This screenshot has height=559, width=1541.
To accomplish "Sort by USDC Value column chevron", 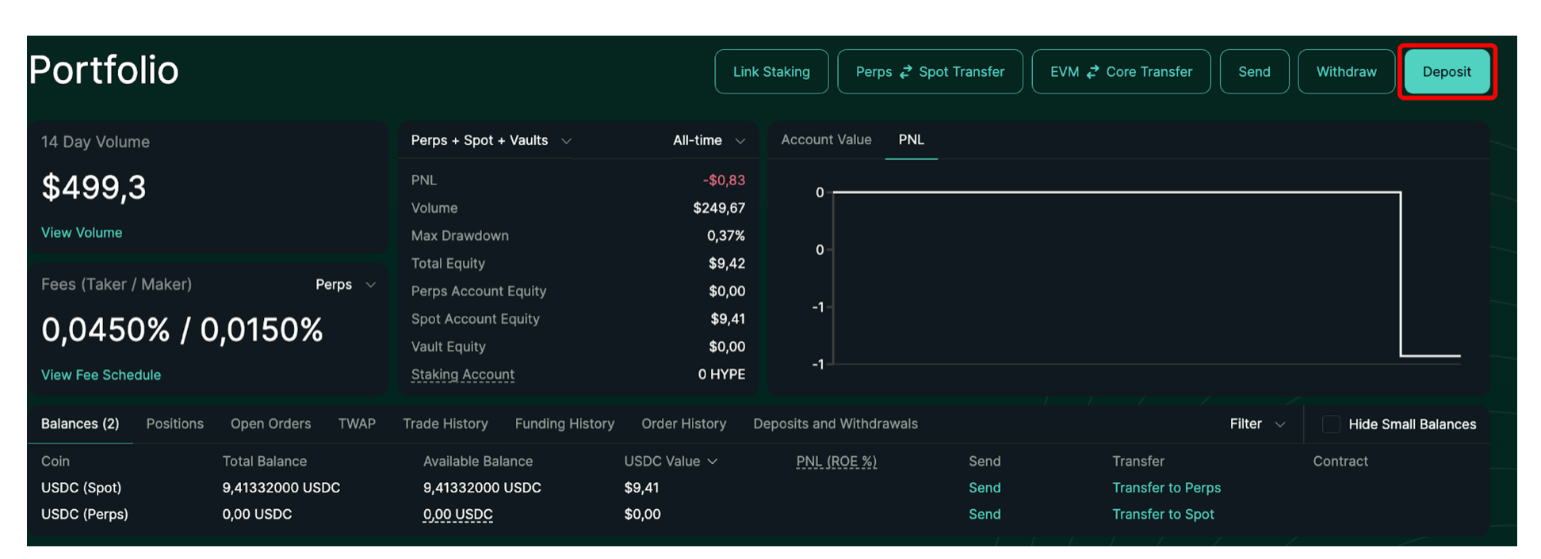I will click(x=712, y=462).
